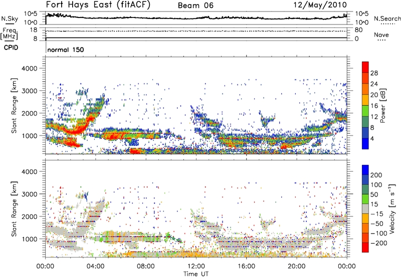Pick the red bottom segment of Velocity colorbar
The width and height of the screenshot is (401, 277).
[365, 247]
